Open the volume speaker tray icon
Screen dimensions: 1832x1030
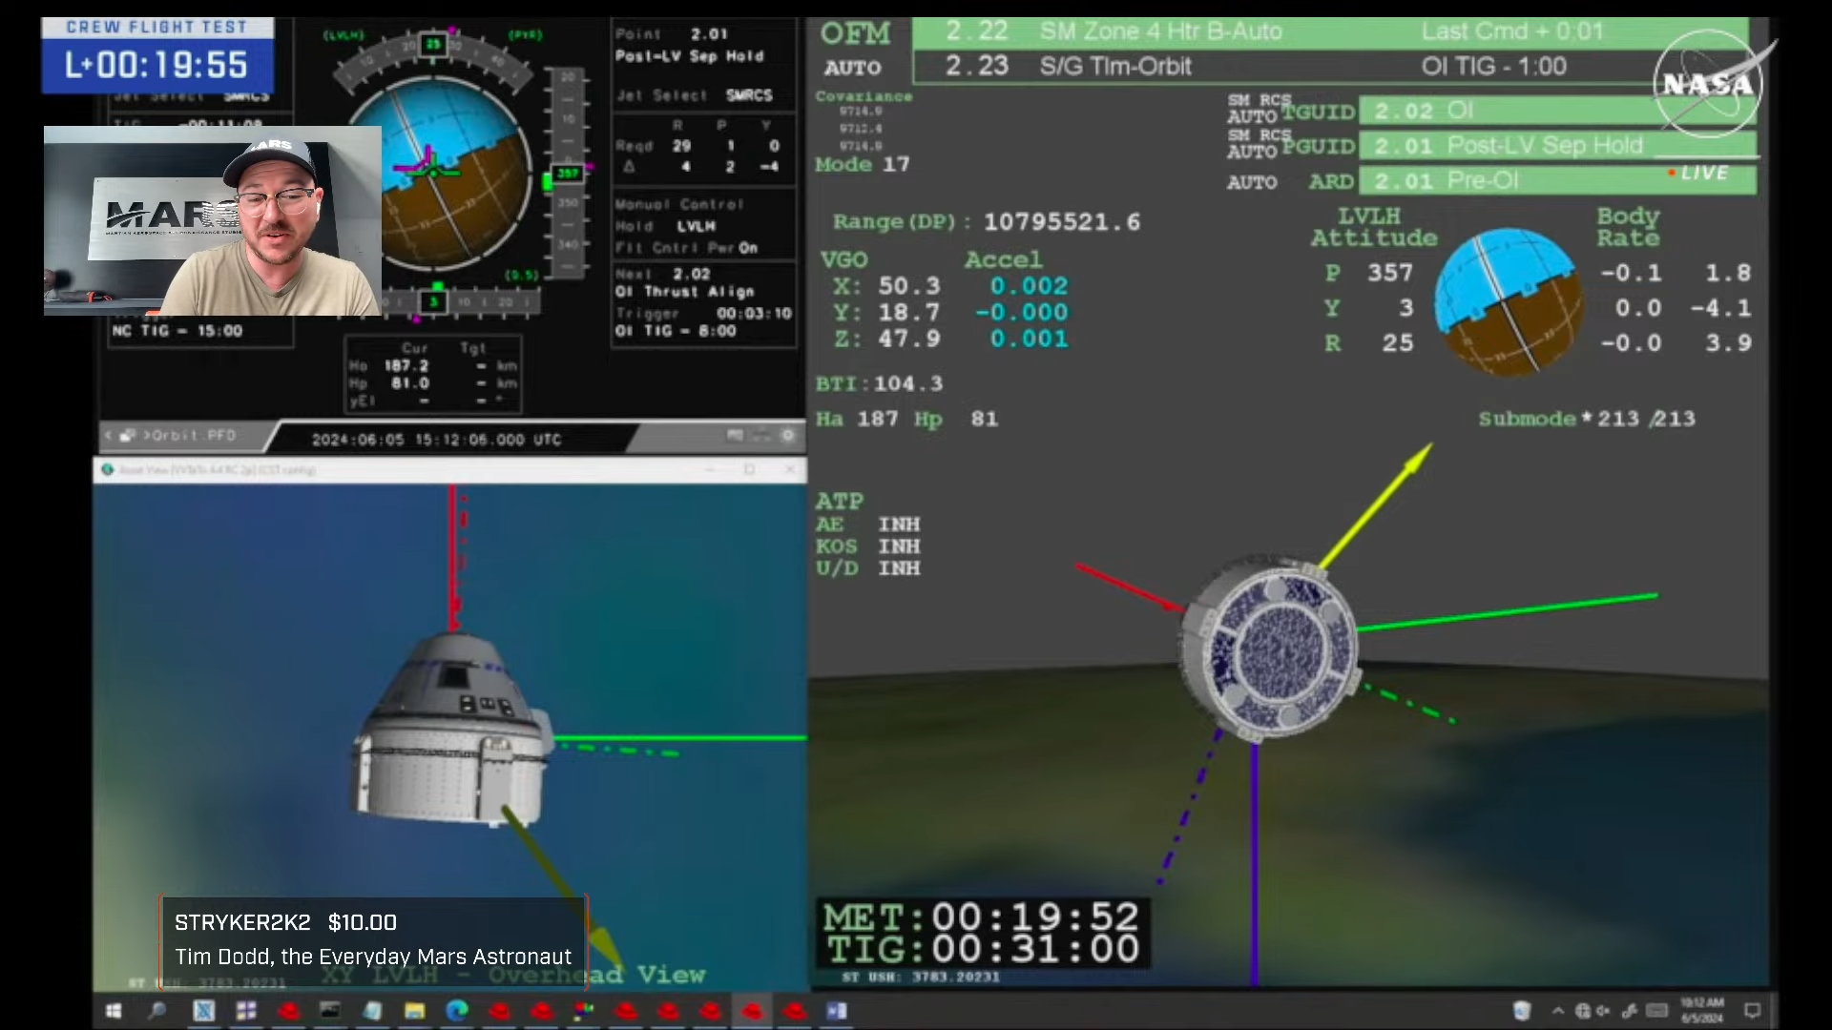[1603, 1011]
